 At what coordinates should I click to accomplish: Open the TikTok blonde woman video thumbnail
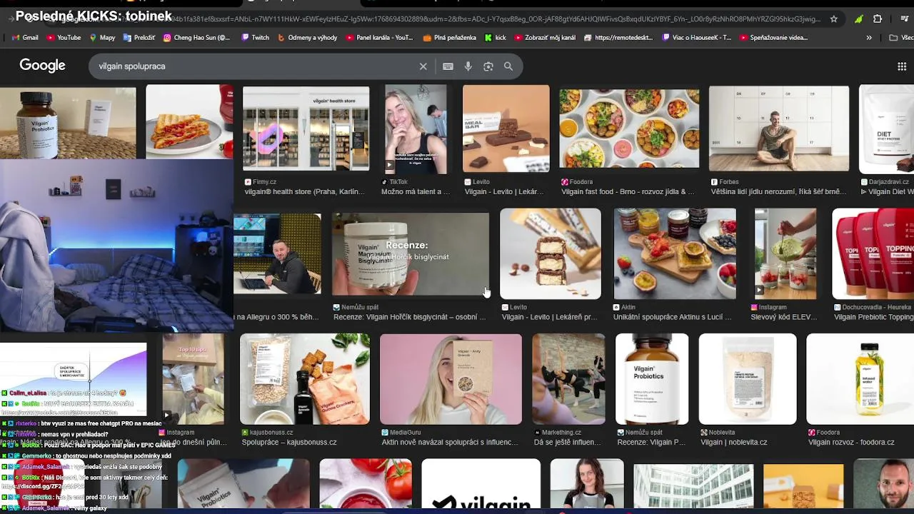[416, 129]
